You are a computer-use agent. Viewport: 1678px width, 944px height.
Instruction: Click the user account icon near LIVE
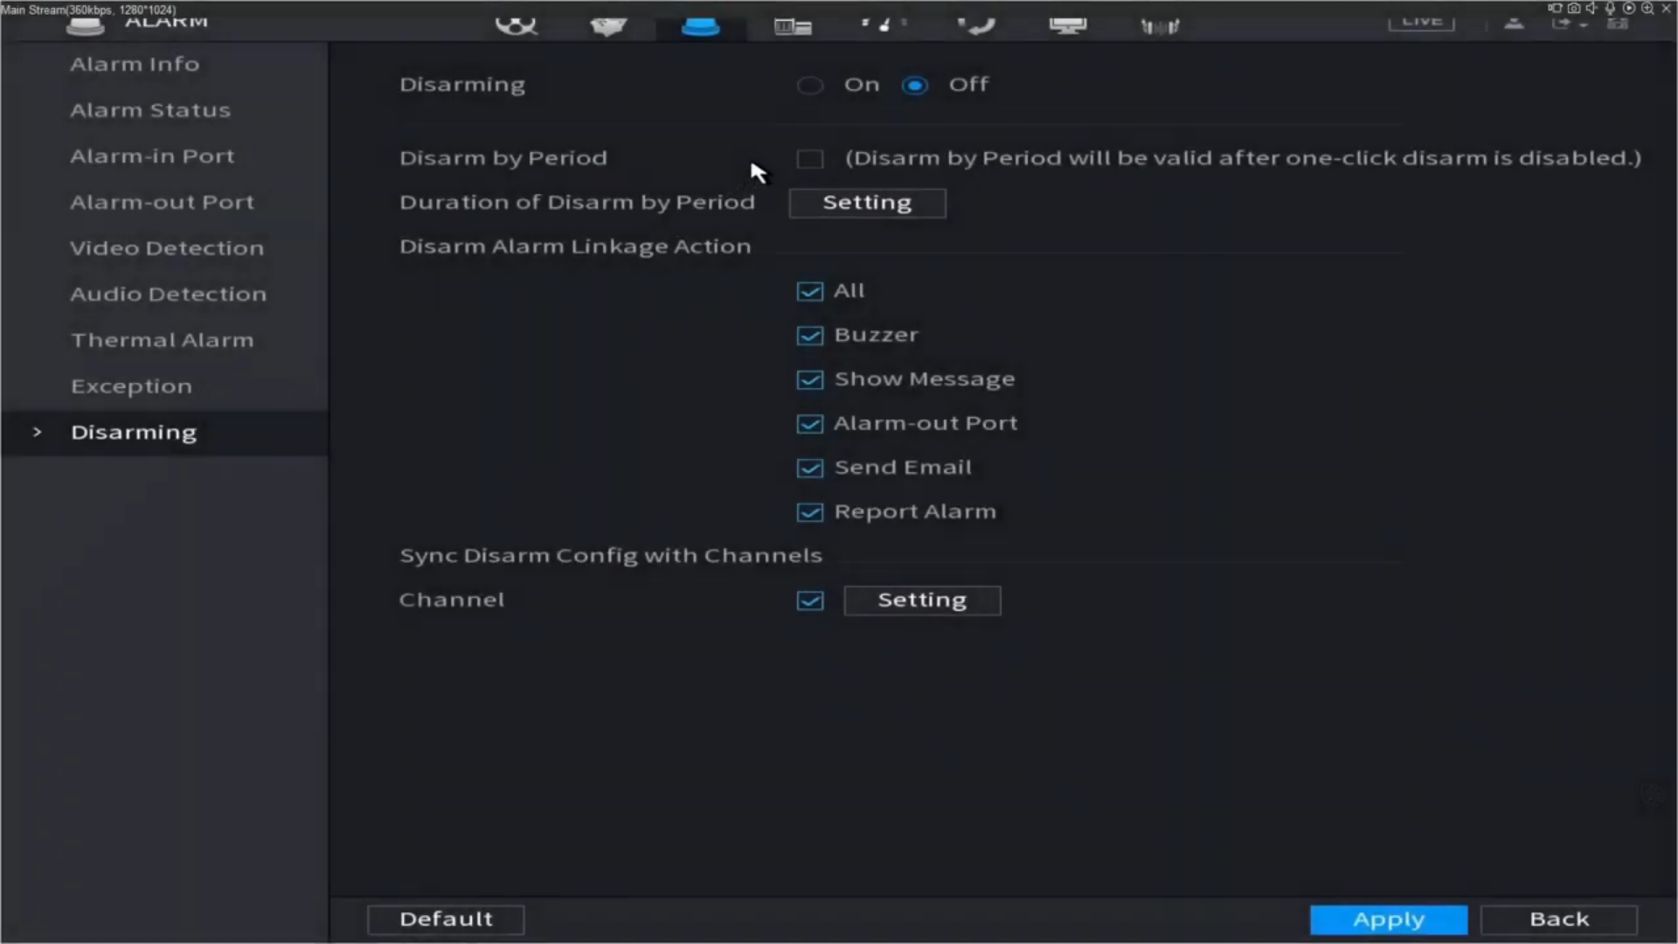[x=1514, y=24]
